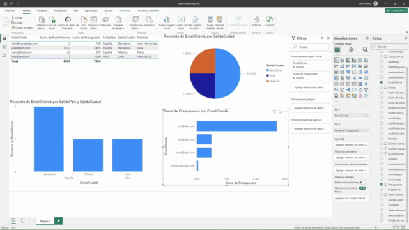Open the Formato tab
This screenshot has height=230, width=409.
click(x=125, y=11)
